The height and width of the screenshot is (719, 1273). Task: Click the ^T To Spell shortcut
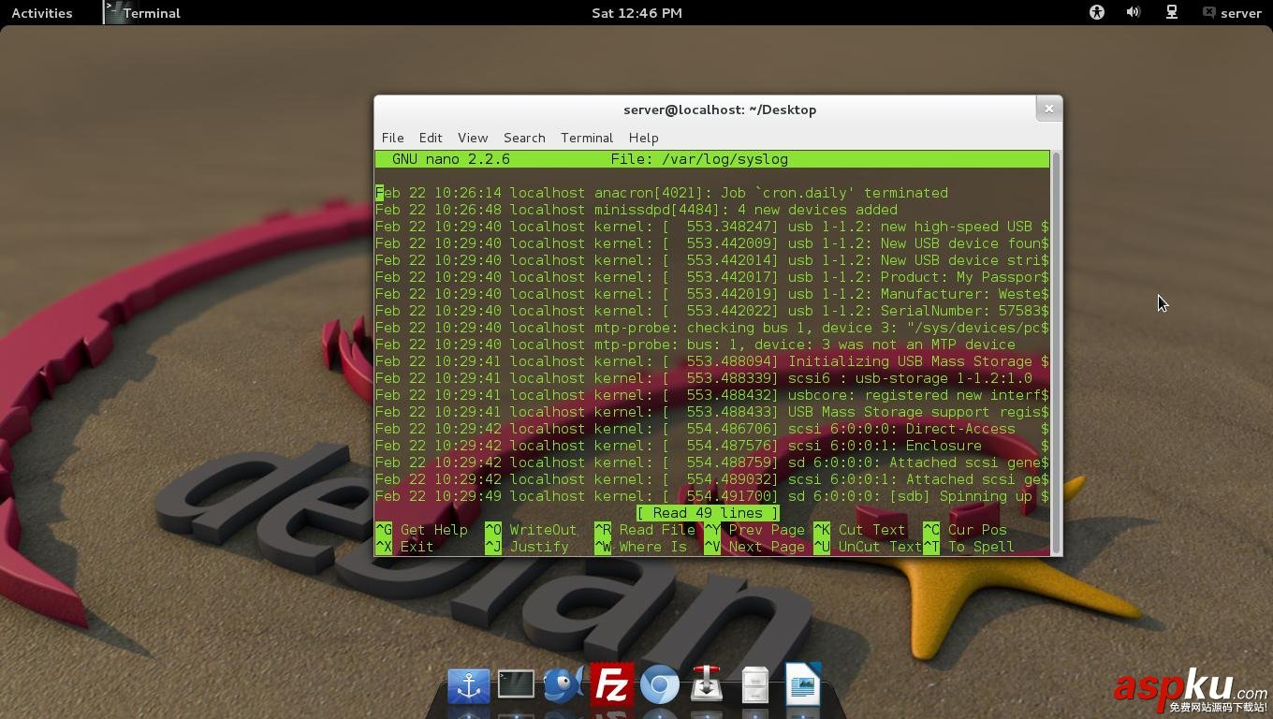pos(969,547)
